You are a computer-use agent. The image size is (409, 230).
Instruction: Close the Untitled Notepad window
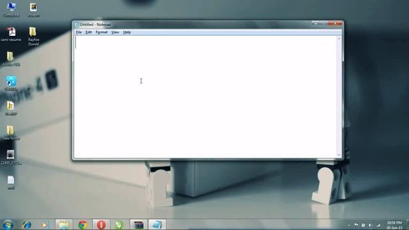pos(335,23)
